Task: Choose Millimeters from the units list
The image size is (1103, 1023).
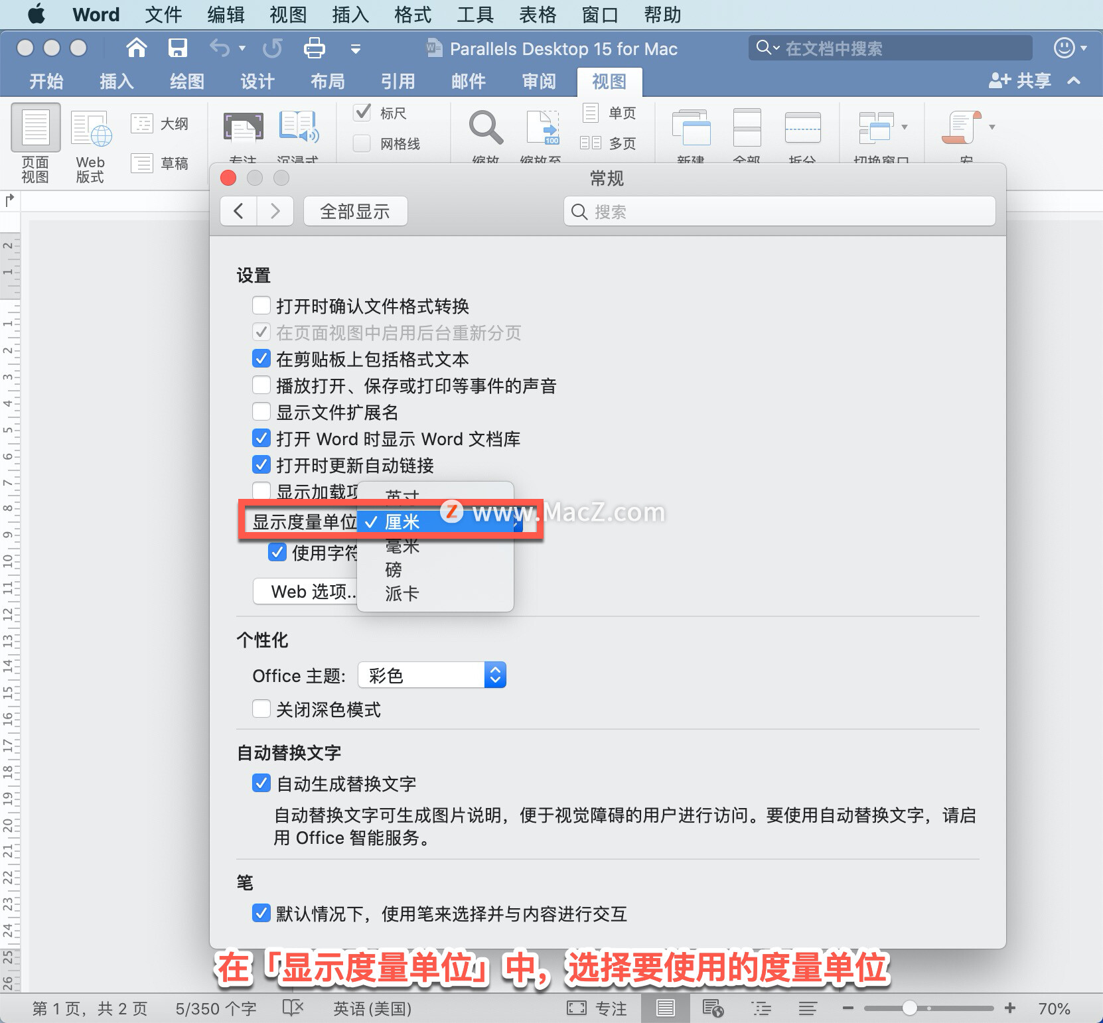Action: tap(402, 547)
